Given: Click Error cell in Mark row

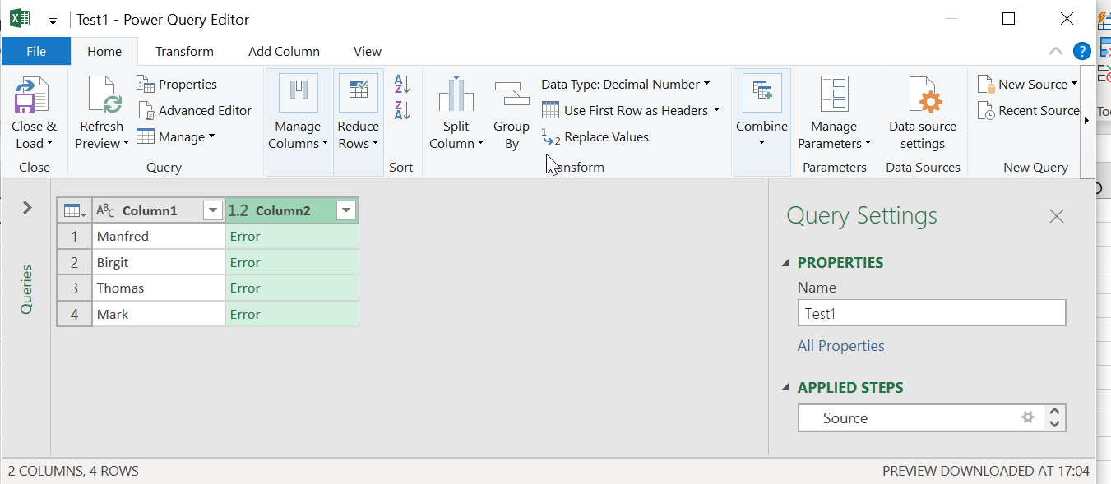Looking at the screenshot, I should (x=292, y=314).
